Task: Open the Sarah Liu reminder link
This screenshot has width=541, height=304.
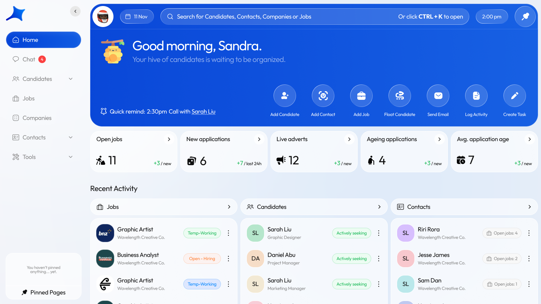Action: (x=203, y=111)
